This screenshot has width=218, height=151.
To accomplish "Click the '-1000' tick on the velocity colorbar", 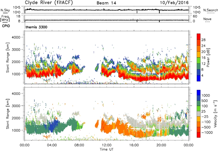I will coord(207,132).
